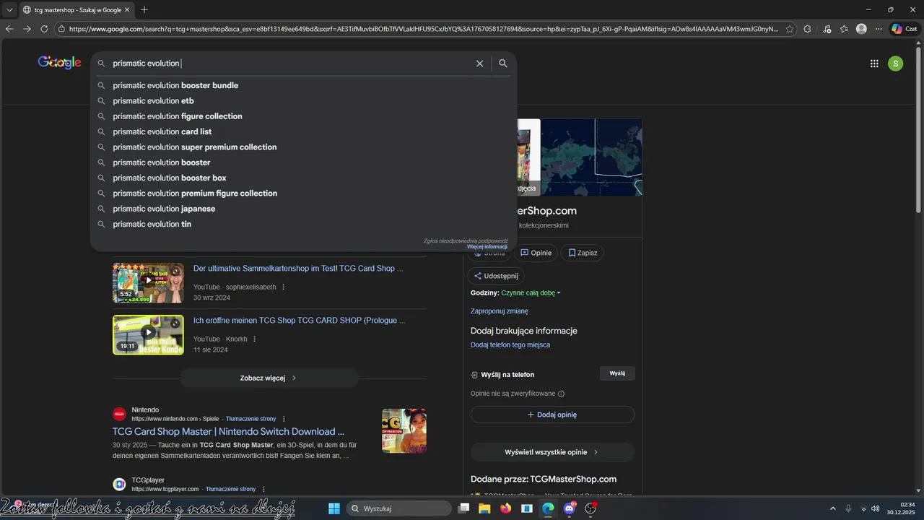Select suggestion prismatic evolution super premium collection
The width and height of the screenshot is (924, 520).
click(x=303, y=147)
